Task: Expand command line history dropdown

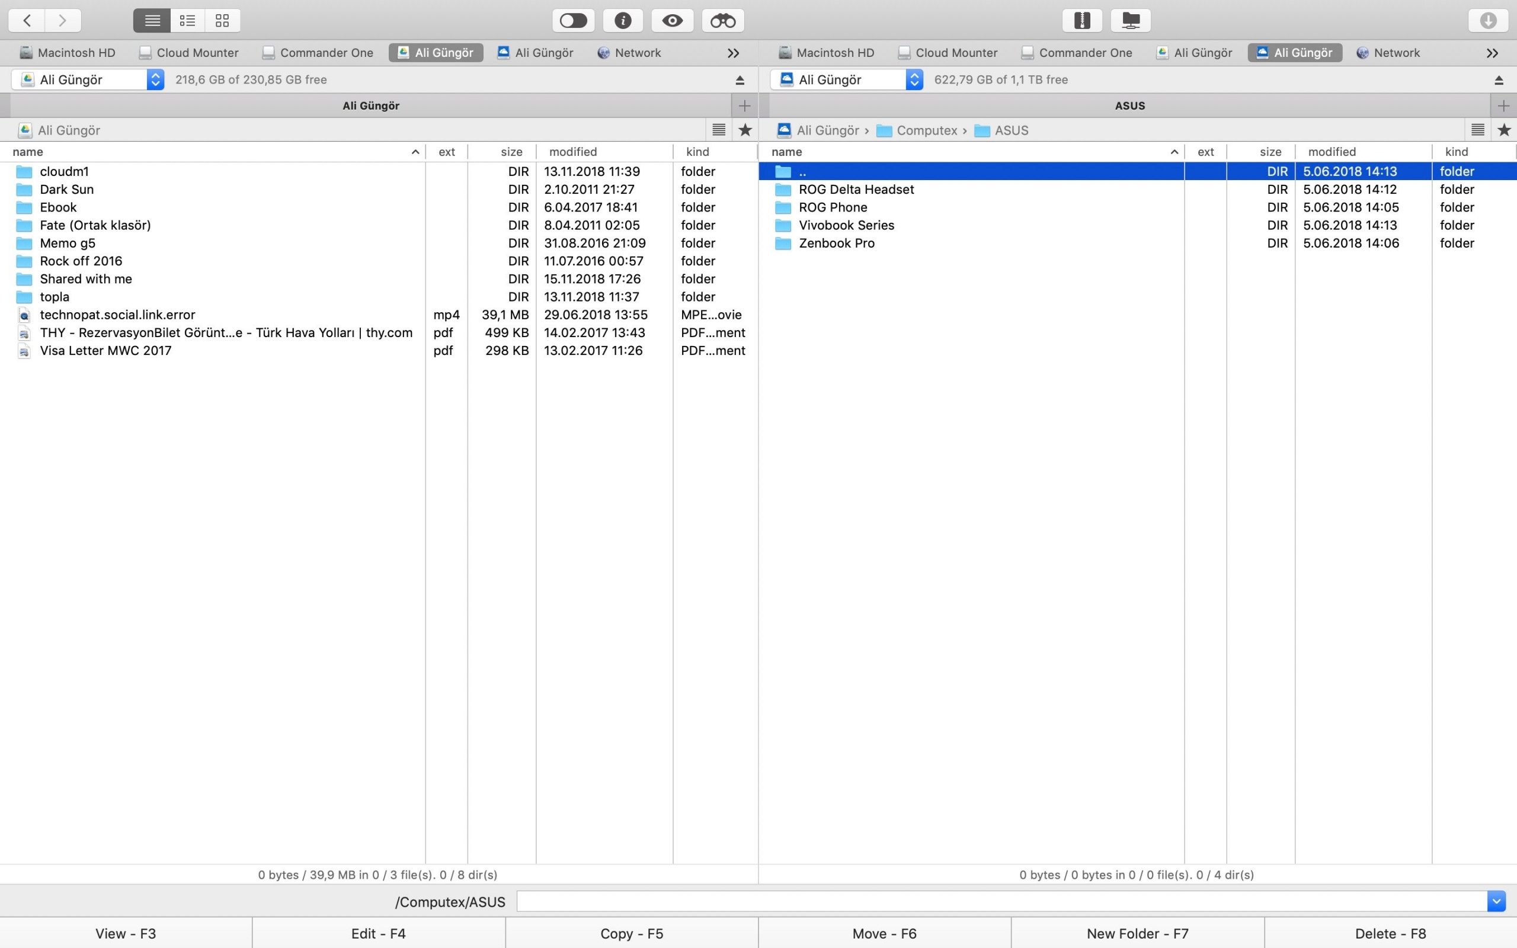Action: coord(1496,902)
